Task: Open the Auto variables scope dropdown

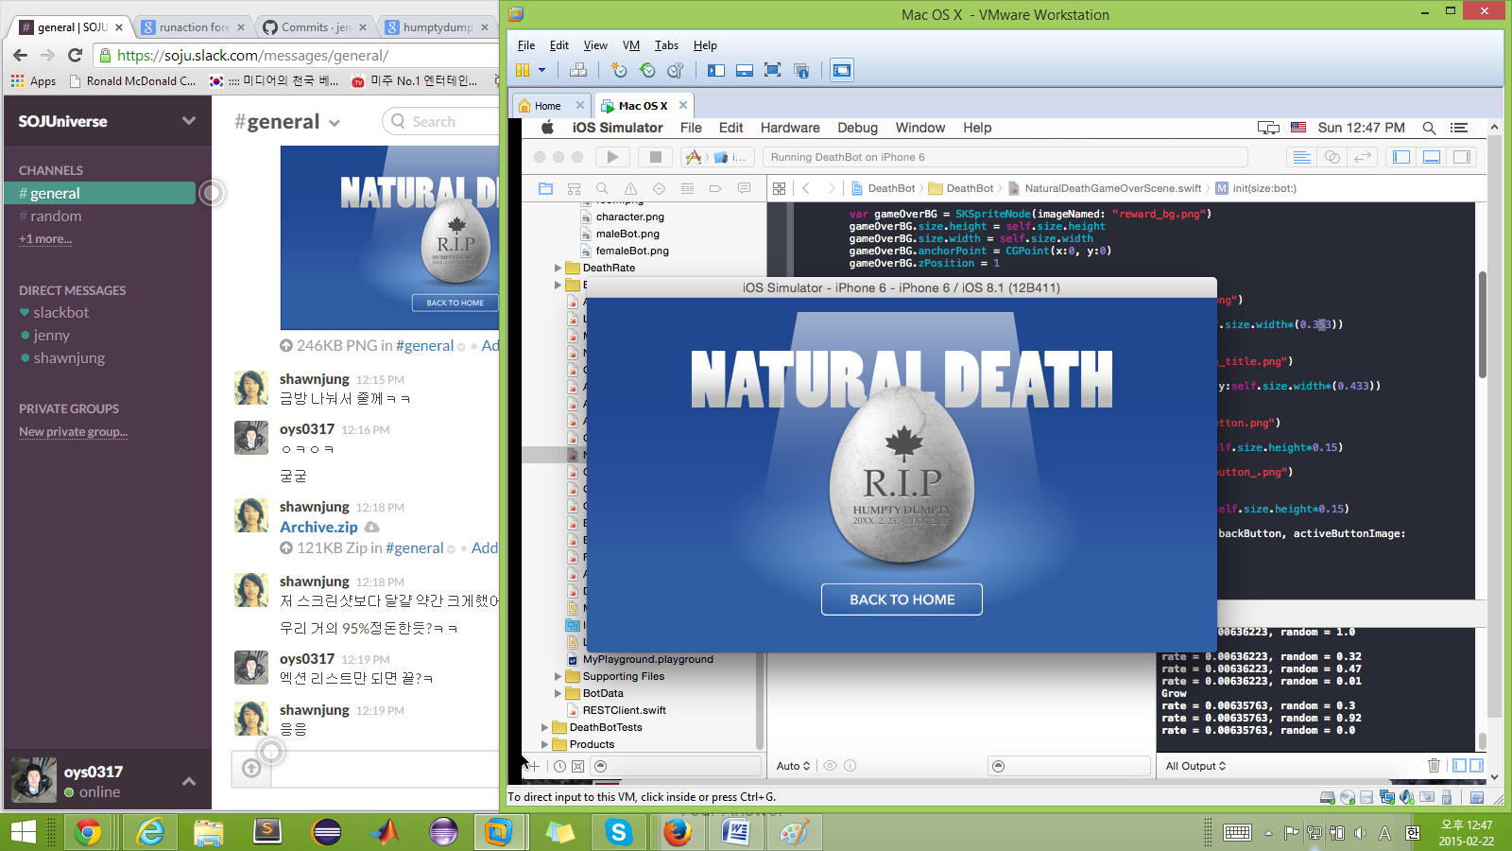Action: pos(793,766)
